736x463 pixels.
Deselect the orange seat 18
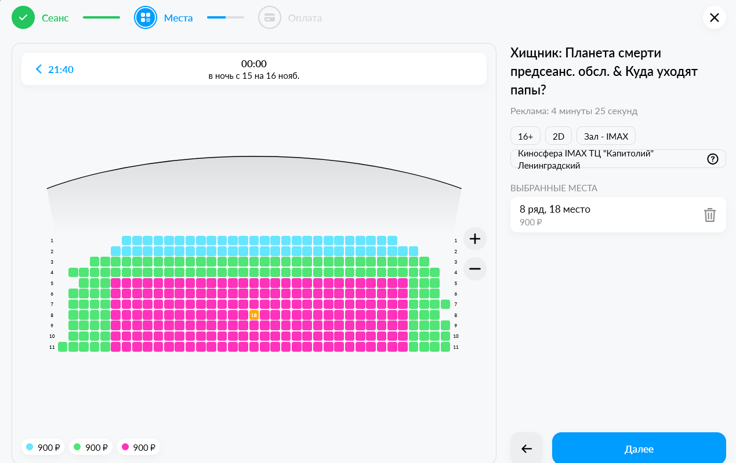[253, 315]
